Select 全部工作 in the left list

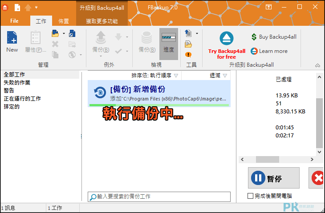click(x=41, y=75)
